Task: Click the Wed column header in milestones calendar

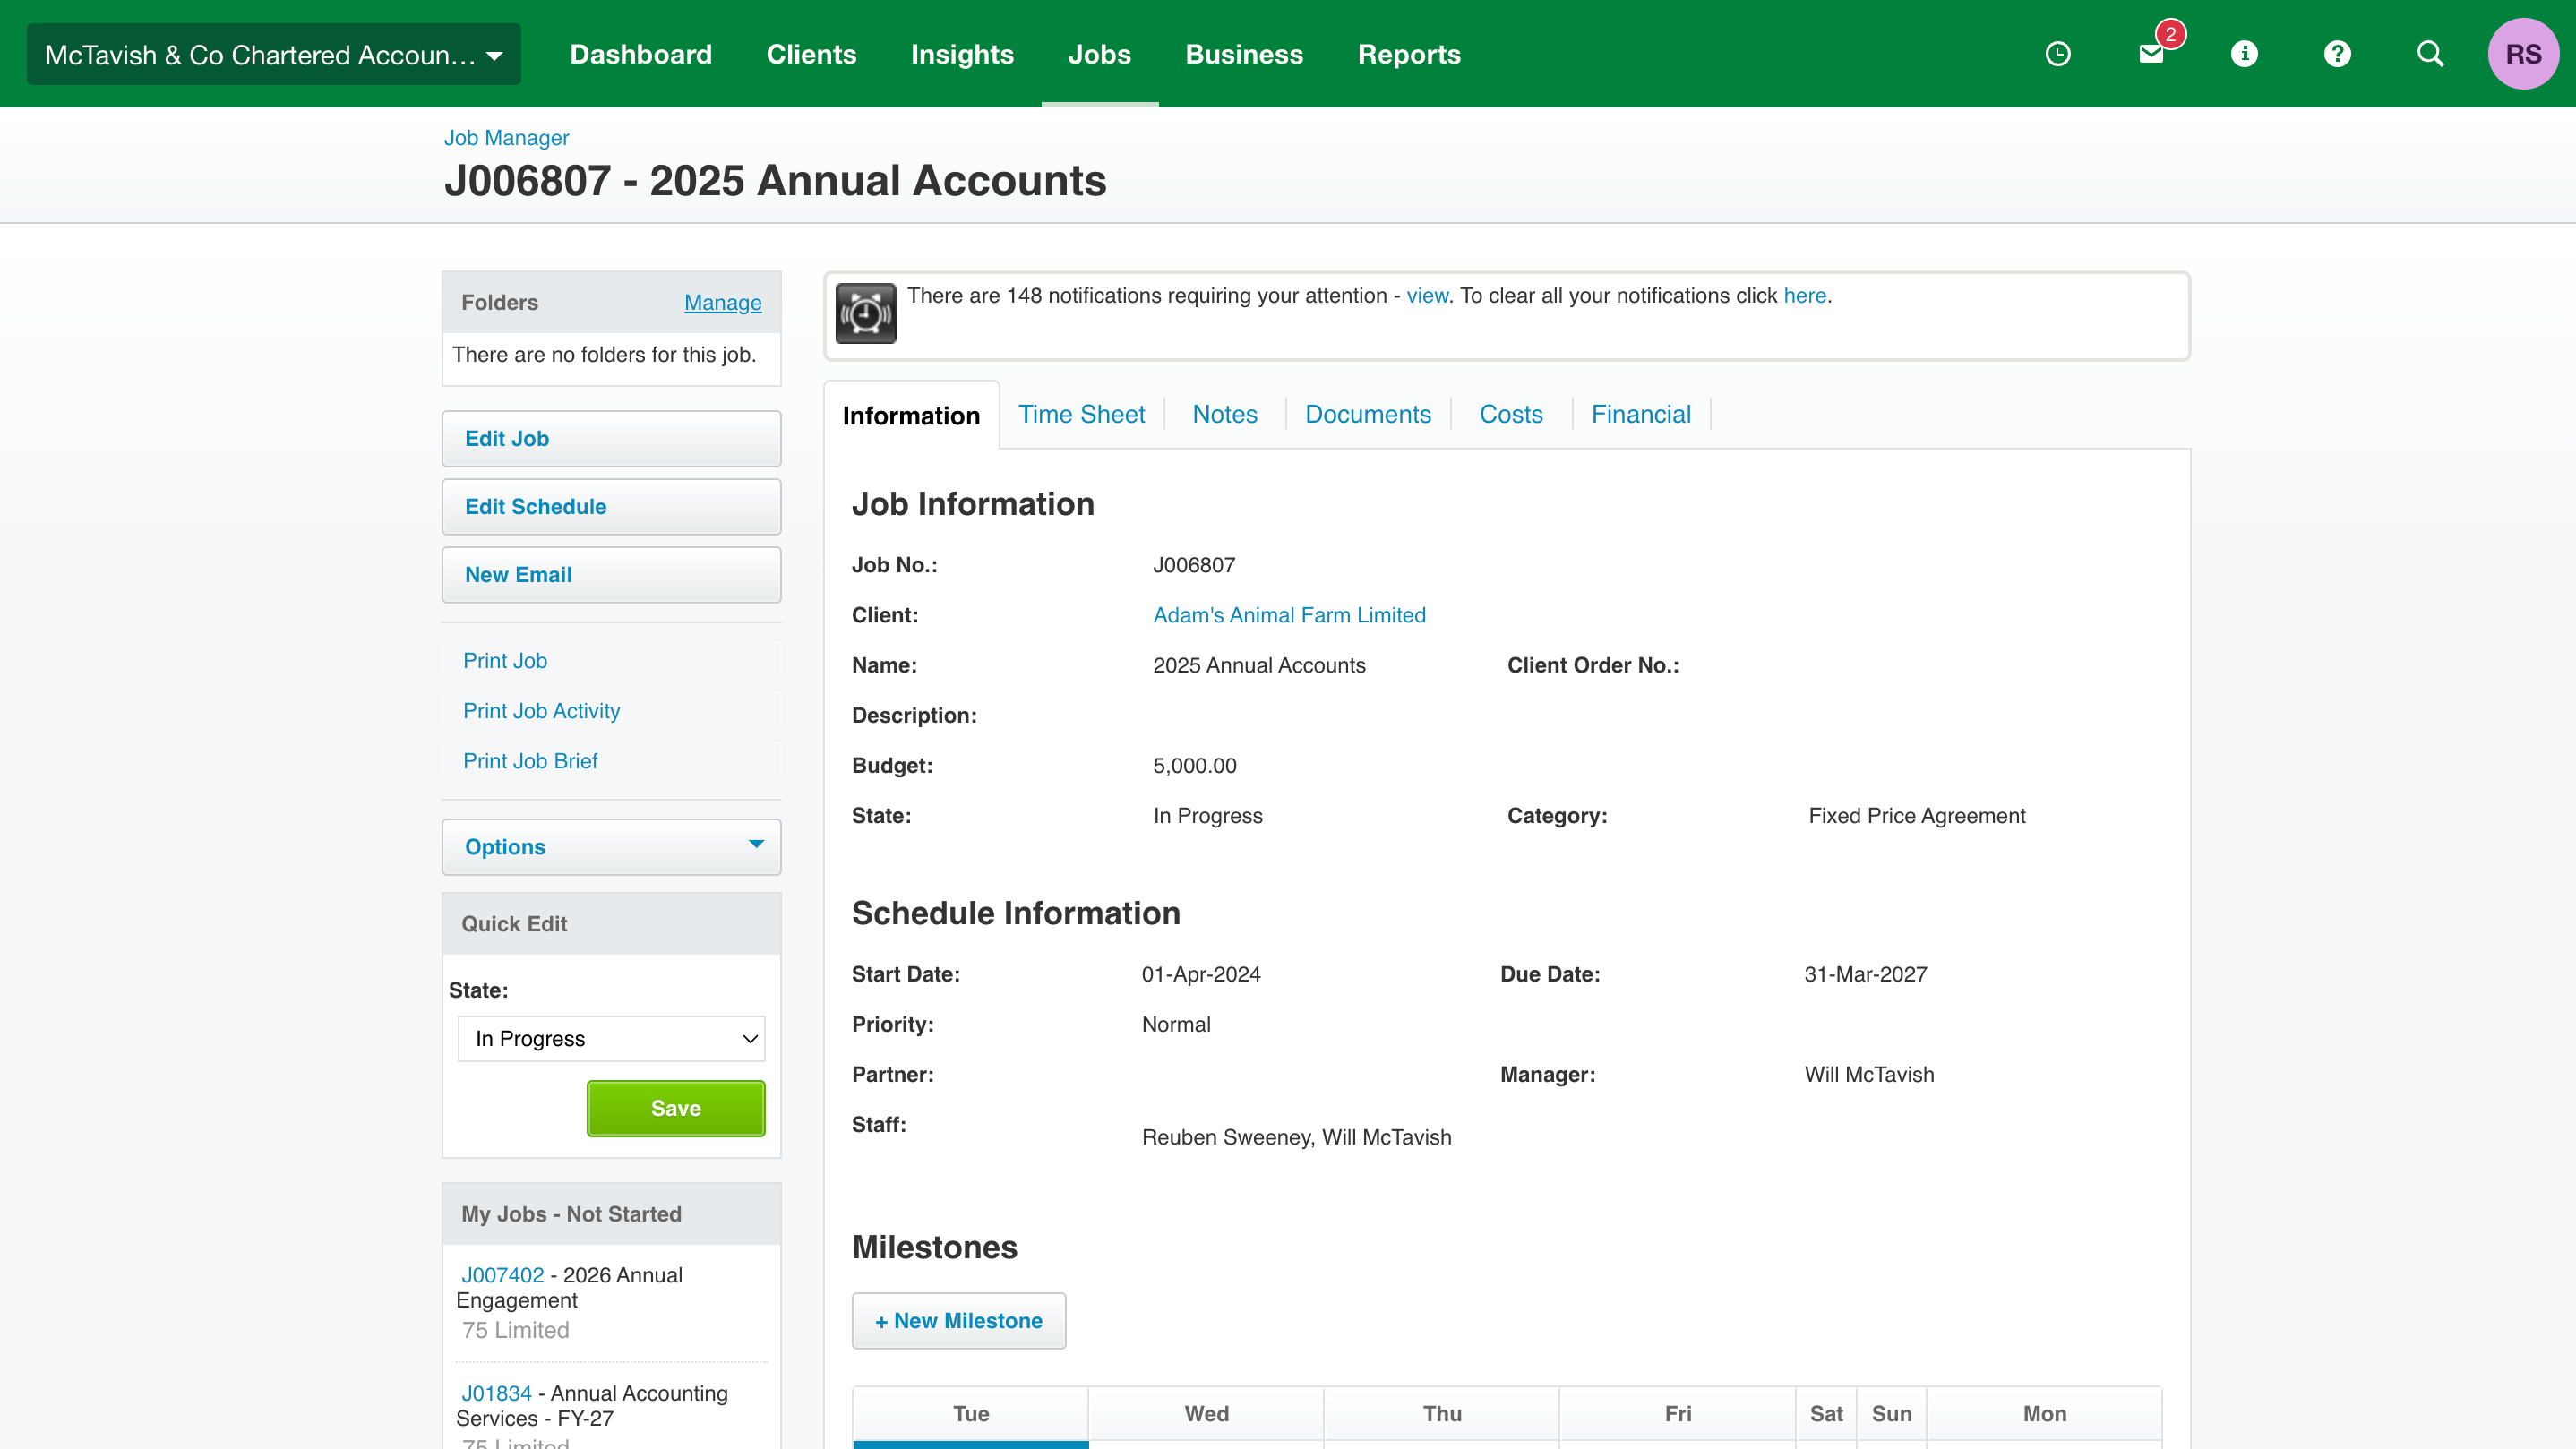Action: tap(1206, 1414)
